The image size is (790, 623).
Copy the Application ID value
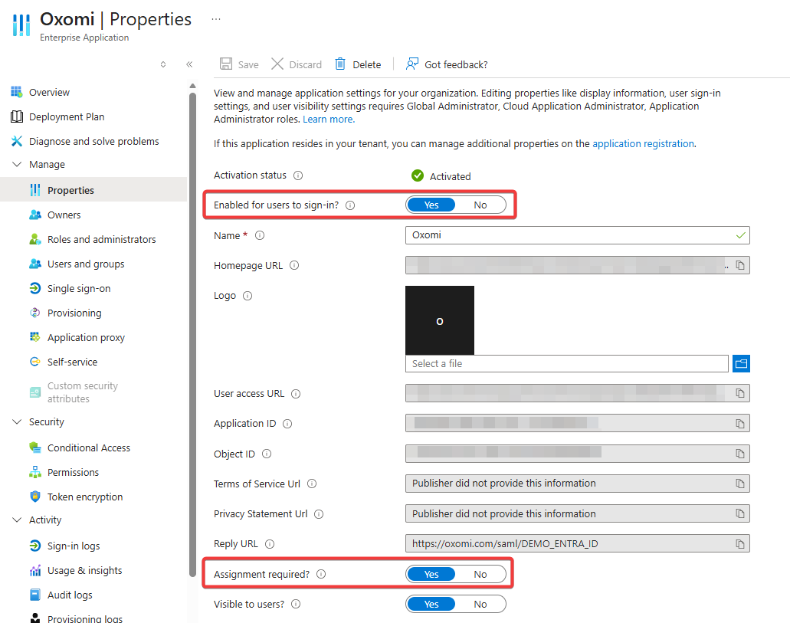coord(740,424)
